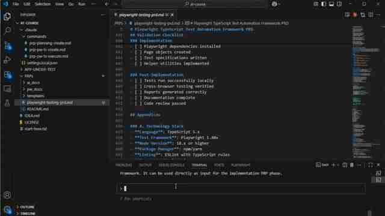The width and height of the screenshot is (385, 216).
Task: Close the terminal panel
Action: click(x=378, y=165)
